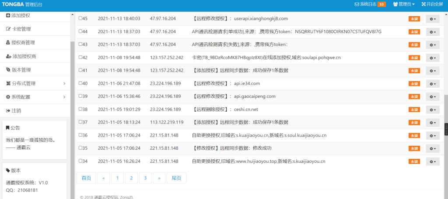Go to 尾页 last page
Viewport: 448px width, 199px height.
click(x=176, y=178)
